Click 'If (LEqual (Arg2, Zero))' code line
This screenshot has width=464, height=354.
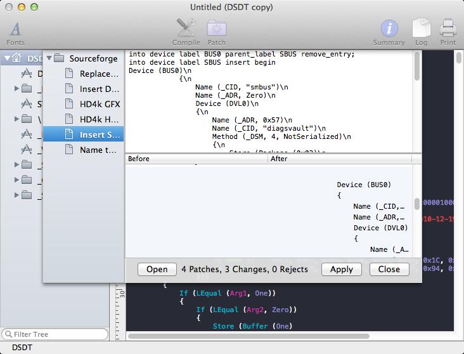point(246,310)
